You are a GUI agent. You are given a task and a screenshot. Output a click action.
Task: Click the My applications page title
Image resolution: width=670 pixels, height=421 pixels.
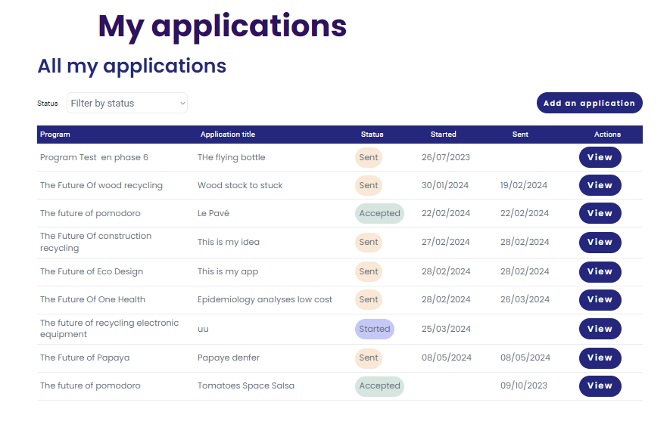tap(222, 27)
